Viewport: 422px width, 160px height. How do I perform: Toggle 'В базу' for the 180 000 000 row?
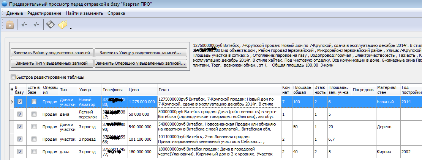click(20, 152)
